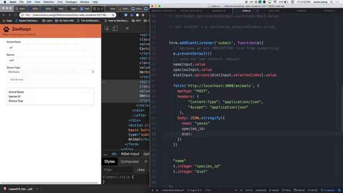This screenshot has height=193, width=343.
Task: Click the fetch localhost:3000/animals URL string
Action: [219, 86]
